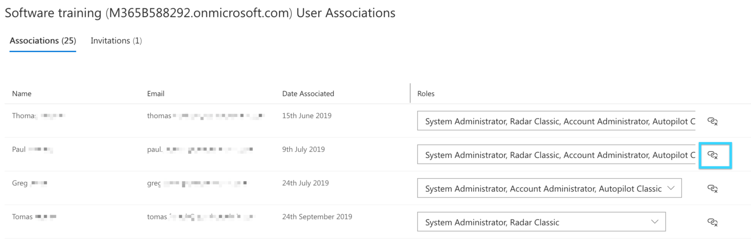Click the column divider before Roles
Image resolution: width=751 pixels, height=240 pixels.
(x=410, y=93)
